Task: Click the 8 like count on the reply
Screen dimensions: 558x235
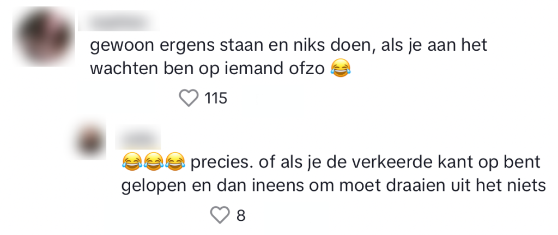Action: (241, 216)
